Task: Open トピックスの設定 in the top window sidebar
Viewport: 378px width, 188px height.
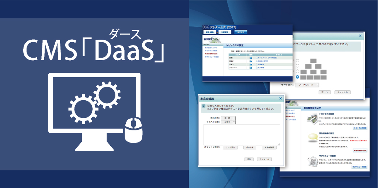Action: (211, 51)
